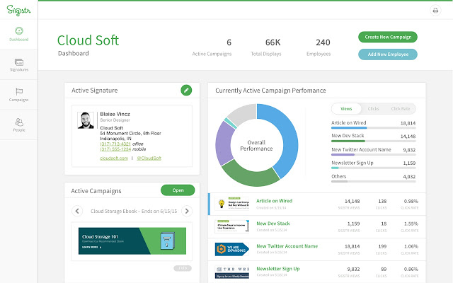The image size is (453, 283).
Task: Click 0.98% click rate for Article on Wired
Action: tap(411, 201)
